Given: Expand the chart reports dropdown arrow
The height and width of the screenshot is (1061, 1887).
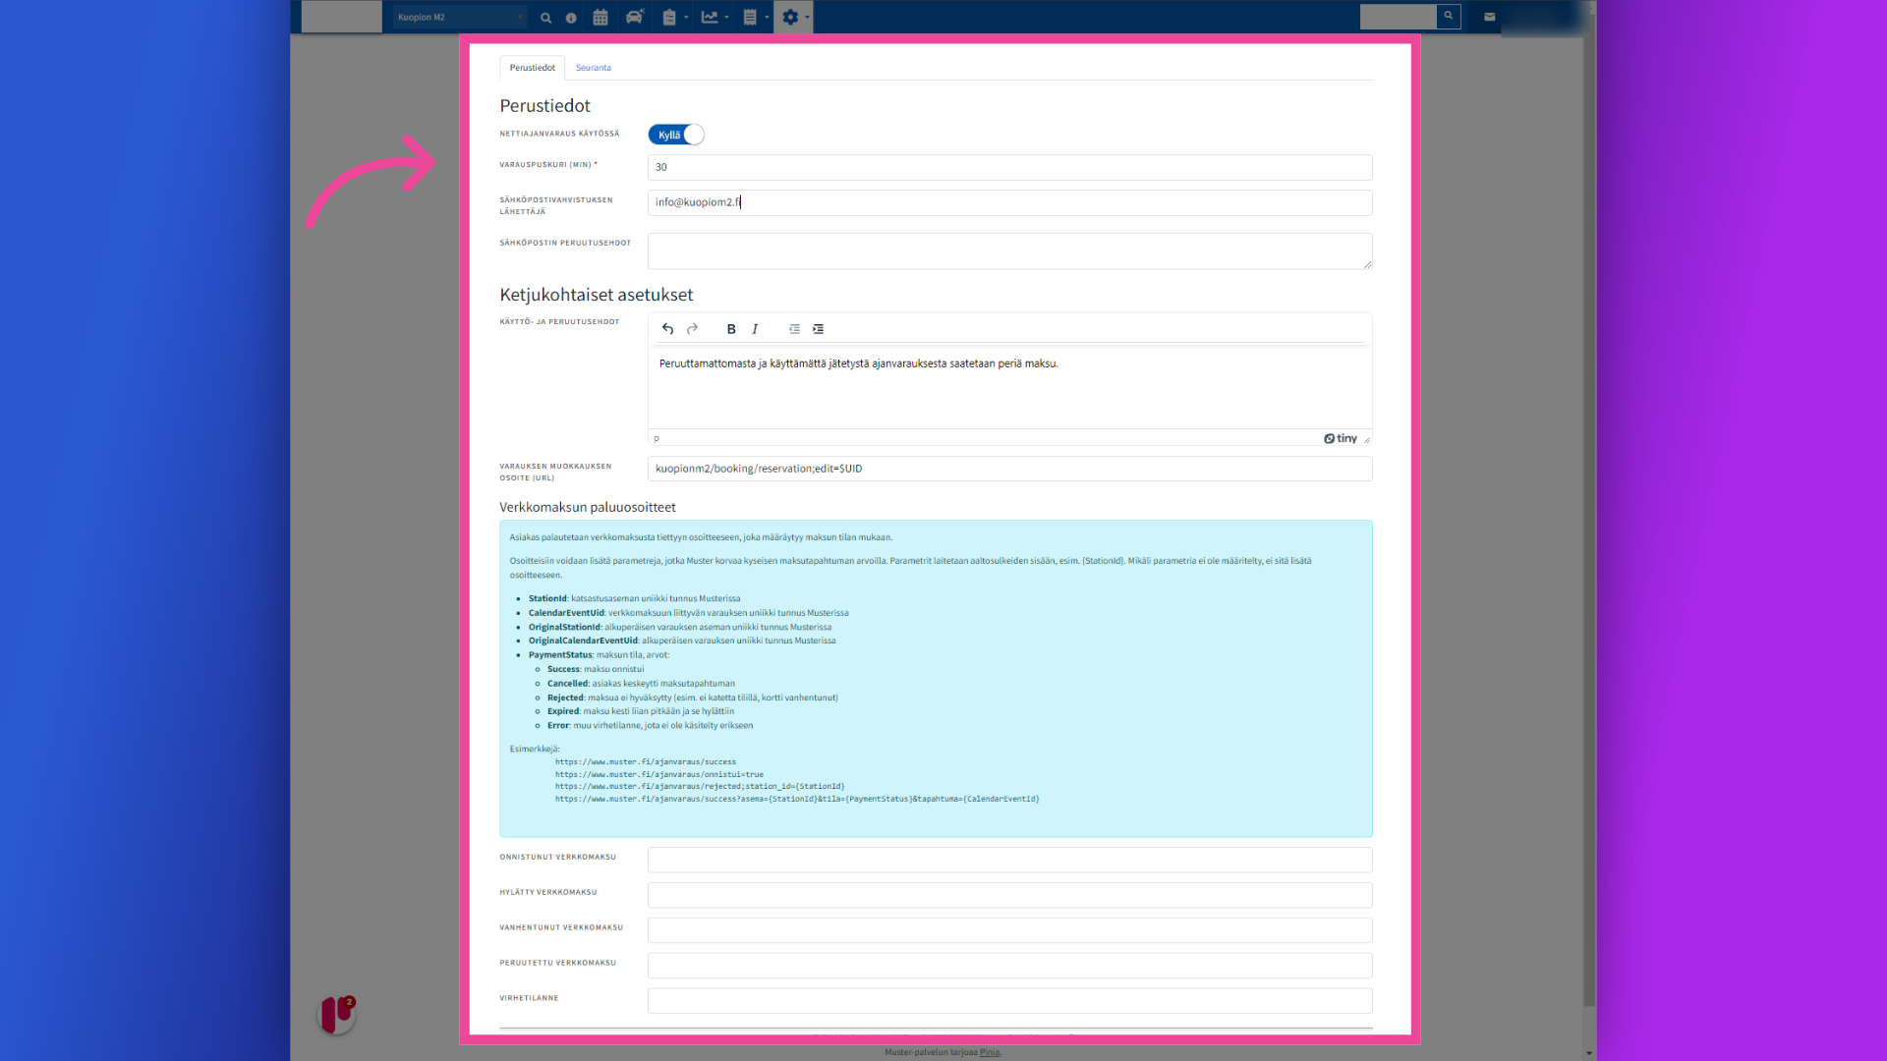Looking at the screenshot, I should point(726,18).
